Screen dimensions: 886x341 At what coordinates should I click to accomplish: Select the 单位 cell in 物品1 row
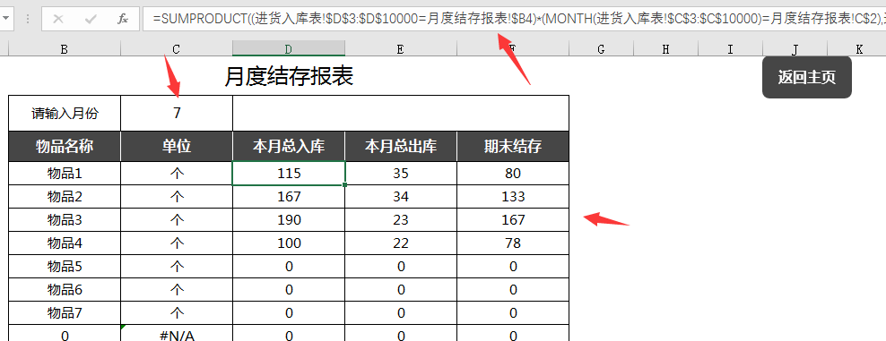pos(177,173)
